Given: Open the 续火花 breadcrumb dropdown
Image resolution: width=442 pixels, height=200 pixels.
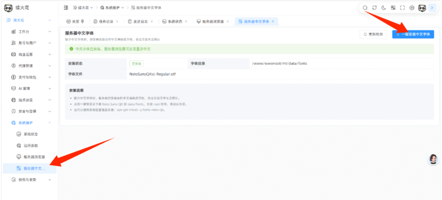Looking at the screenshot, I should pos(83,8).
